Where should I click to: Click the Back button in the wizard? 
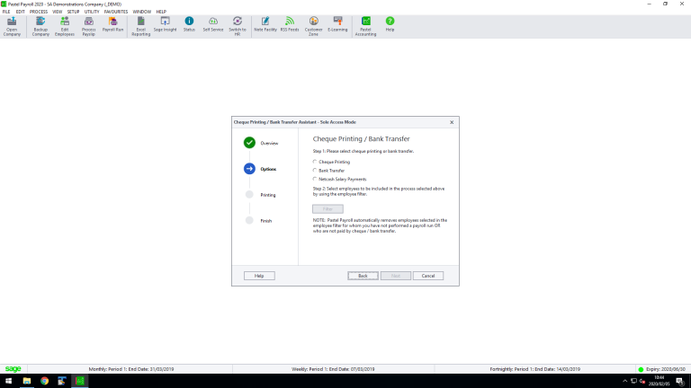(363, 276)
